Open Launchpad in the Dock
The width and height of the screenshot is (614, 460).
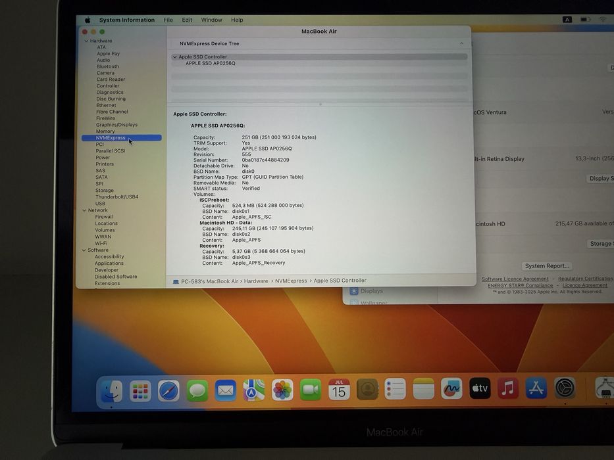140,391
